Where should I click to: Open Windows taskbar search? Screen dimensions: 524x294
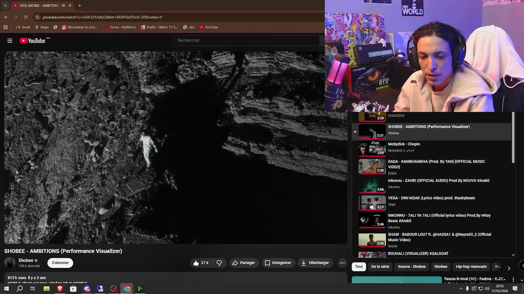click(20, 289)
